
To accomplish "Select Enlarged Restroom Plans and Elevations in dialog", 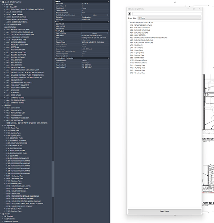I will (148, 38).
